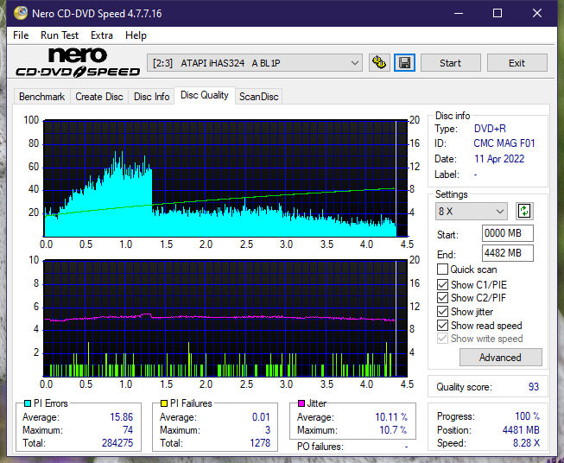Click the save floppy disk icon
This screenshot has height=463, width=564.
click(405, 63)
